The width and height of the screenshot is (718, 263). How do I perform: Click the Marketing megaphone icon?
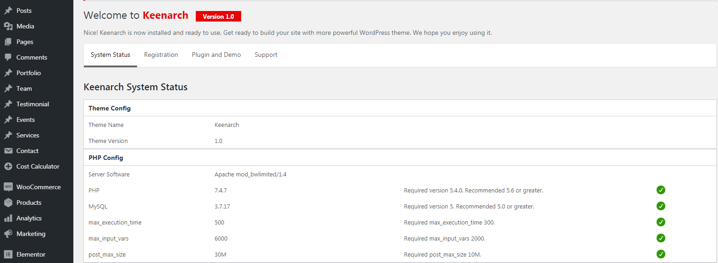click(x=8, y=234)
